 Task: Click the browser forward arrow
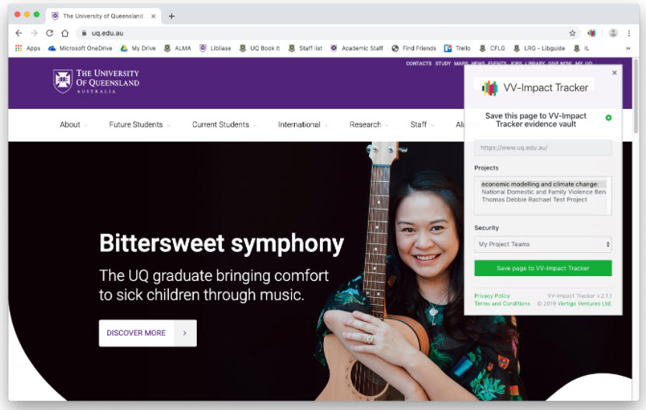click(34, 33)
